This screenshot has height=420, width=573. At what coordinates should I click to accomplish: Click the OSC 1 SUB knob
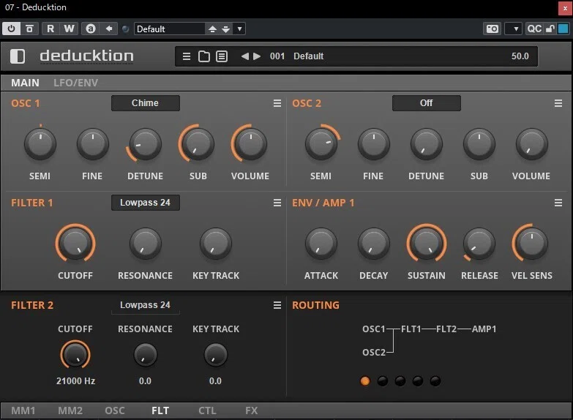198,144
